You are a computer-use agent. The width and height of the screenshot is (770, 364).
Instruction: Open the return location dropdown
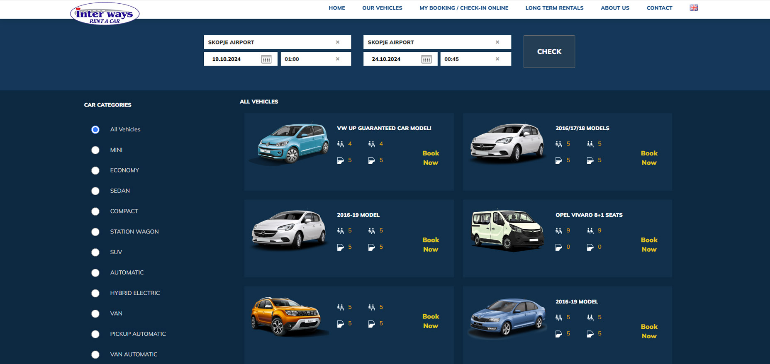point(437,42)
